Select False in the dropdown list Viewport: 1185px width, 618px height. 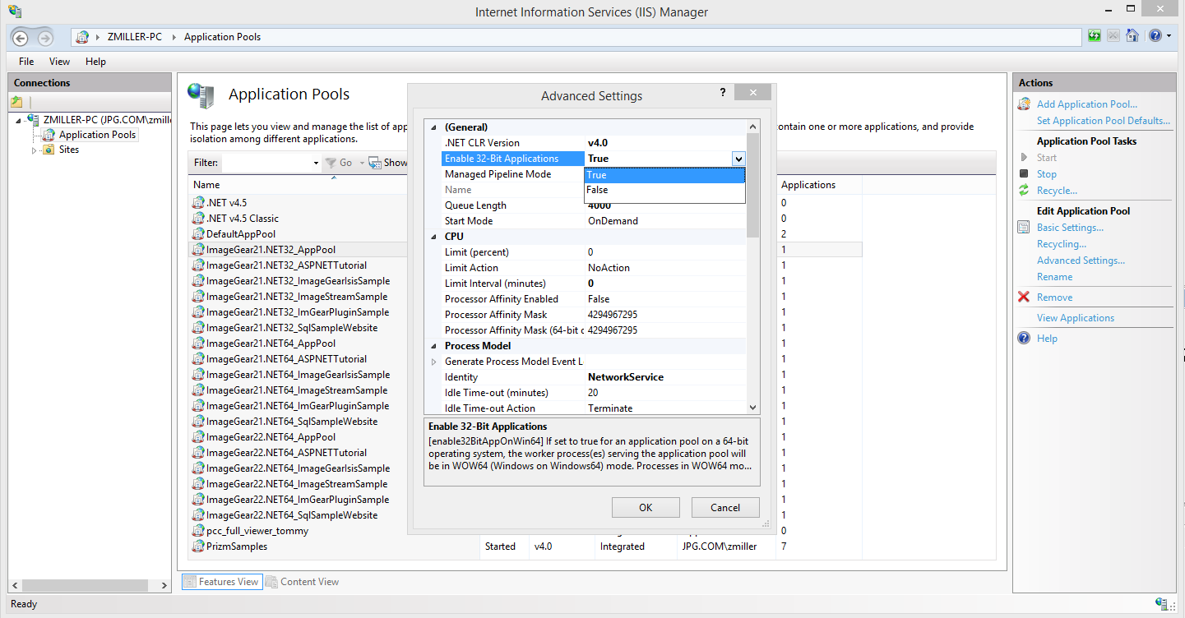click(597, 190)
